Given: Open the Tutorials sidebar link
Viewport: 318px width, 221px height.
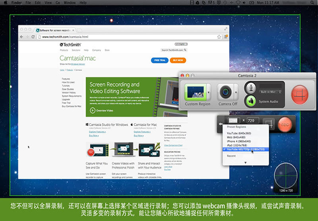Looking at the screenshot, I should (x=66, y=85).
